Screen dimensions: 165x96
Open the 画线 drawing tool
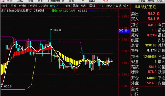point(92,6)
